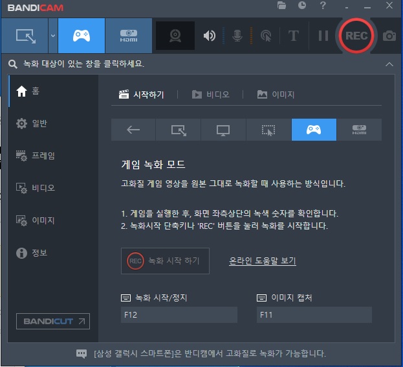403x367 pixels.
Task: Open the 홈 sidebar section
Action: (x=53, y=91)
